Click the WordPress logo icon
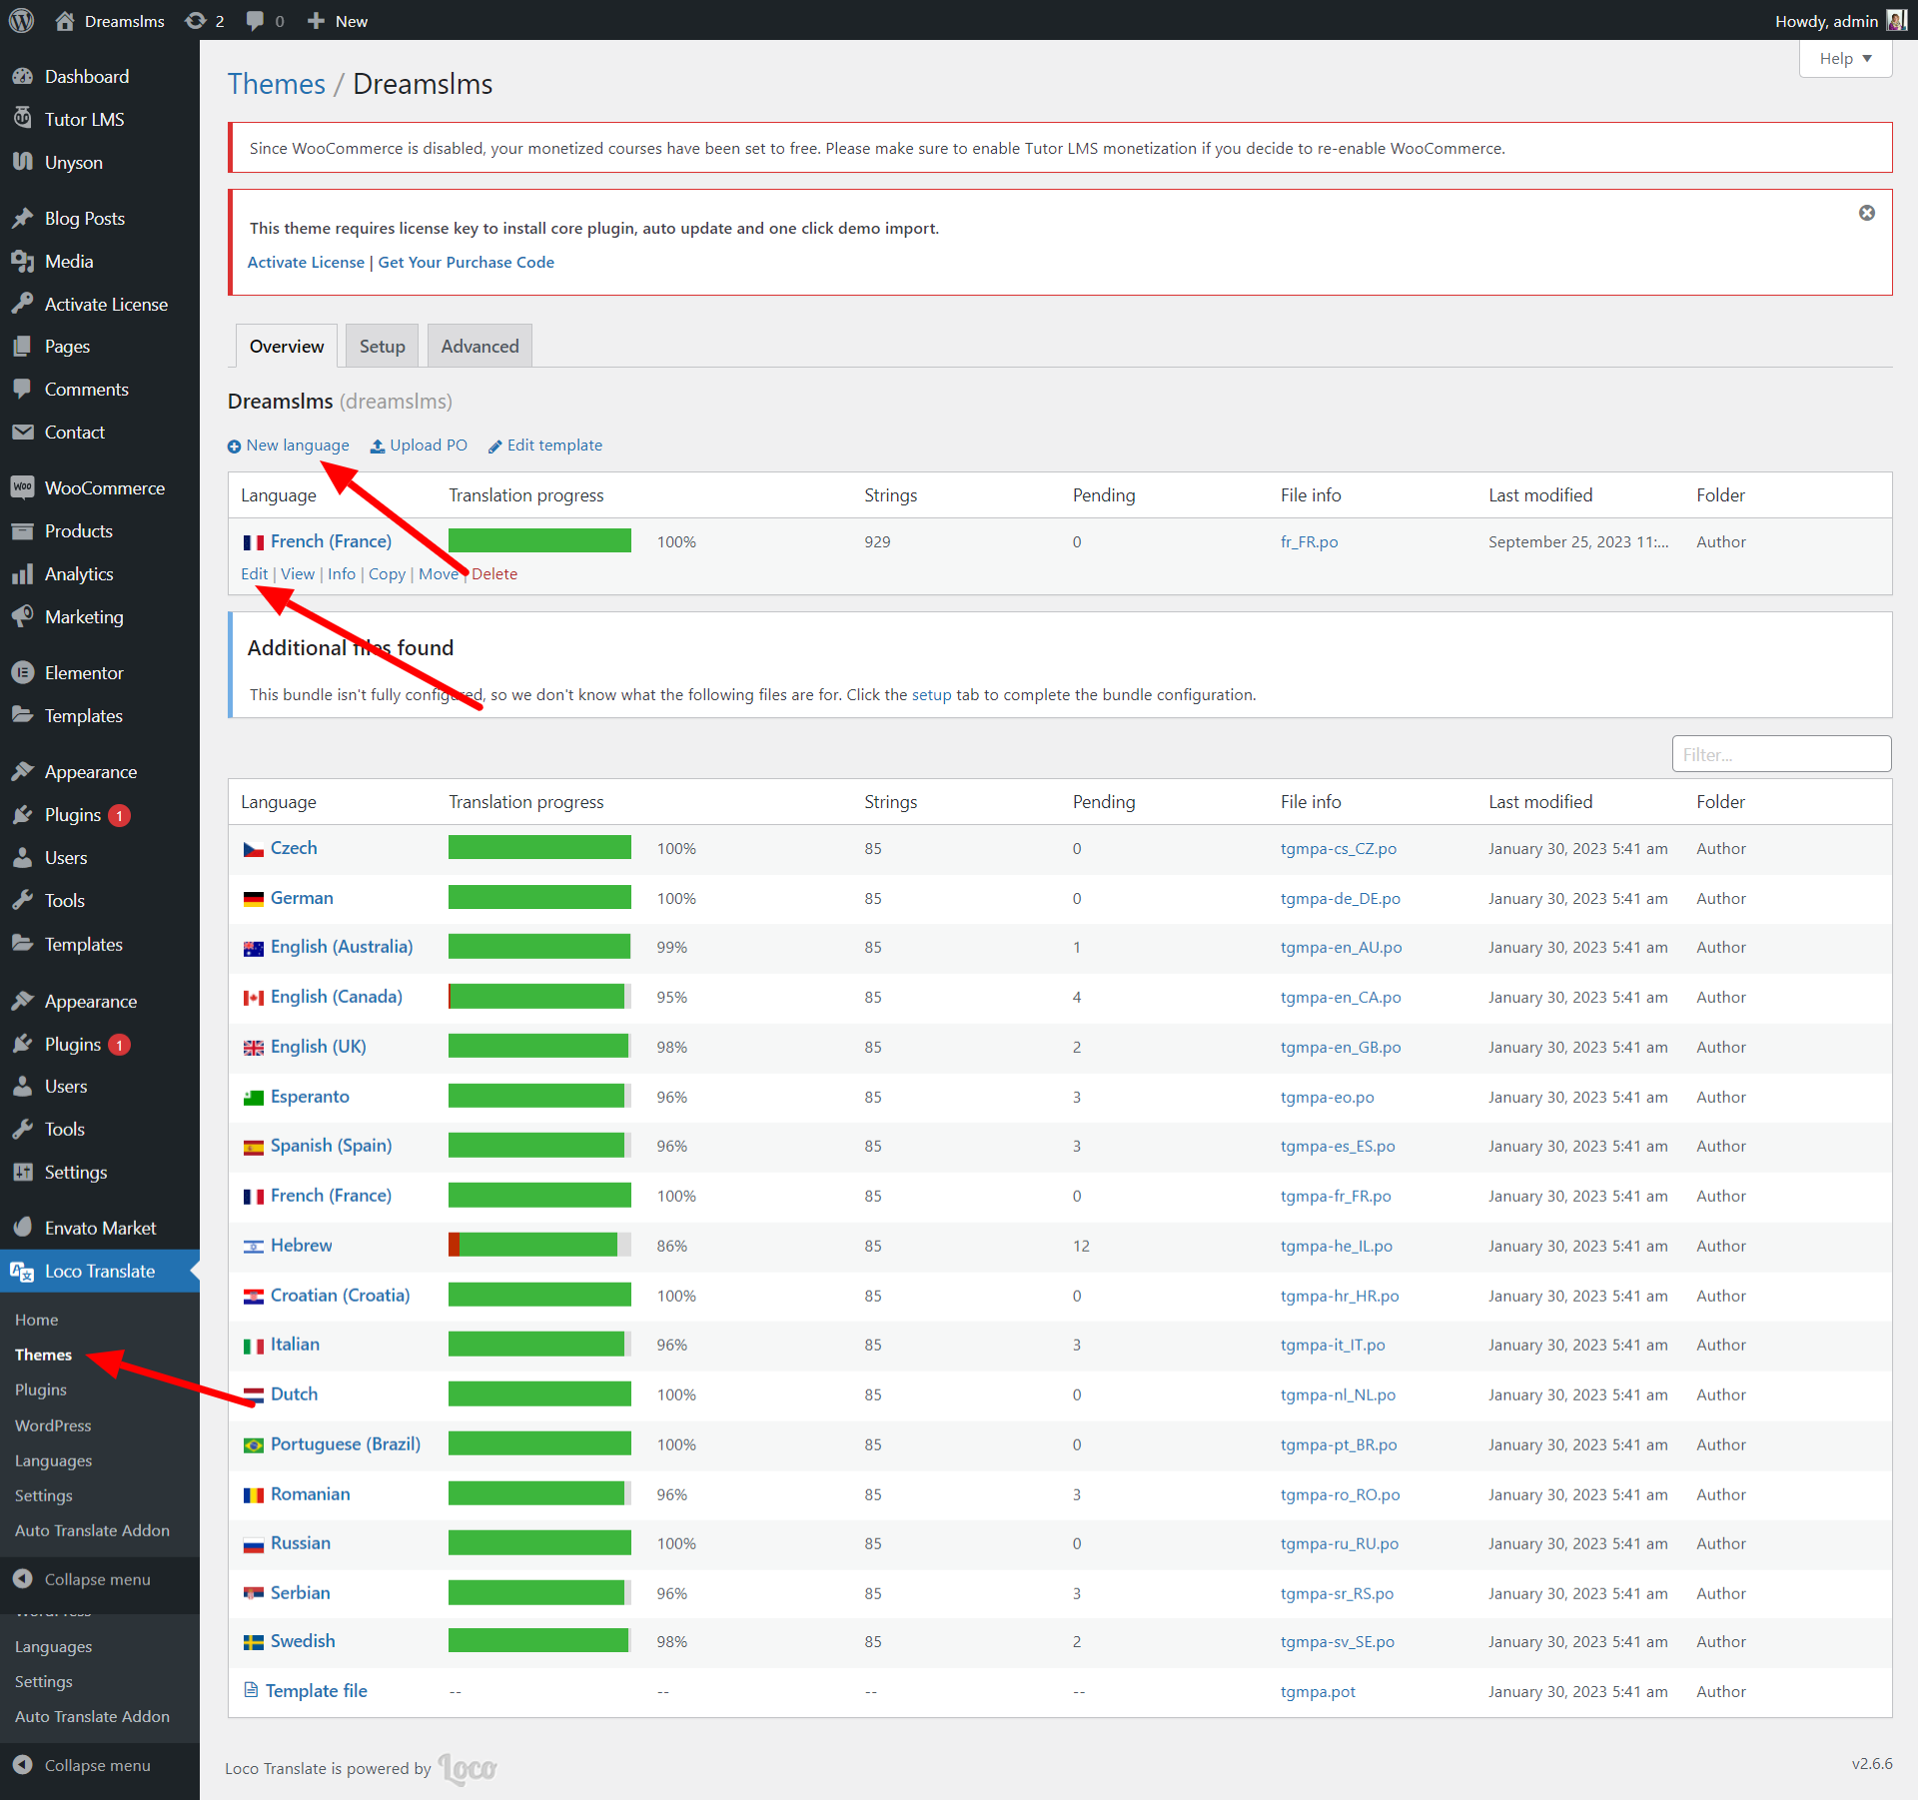Screen dimensions: 1918x1801 21,21
